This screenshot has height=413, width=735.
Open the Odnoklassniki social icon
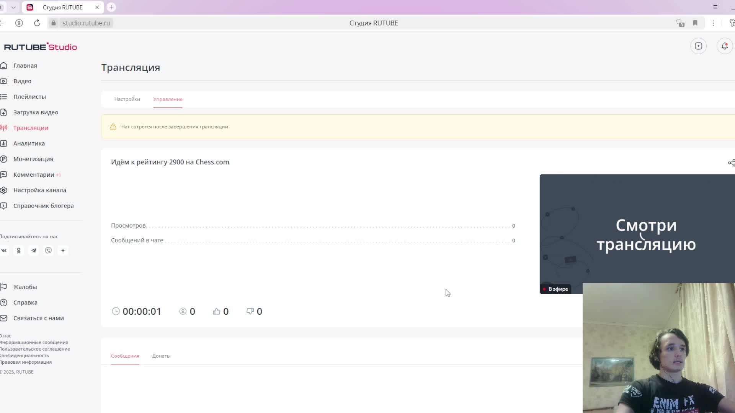coord(19,250)
